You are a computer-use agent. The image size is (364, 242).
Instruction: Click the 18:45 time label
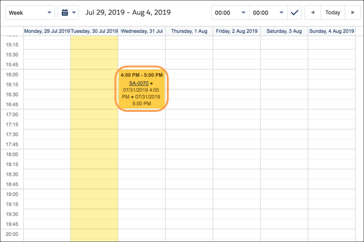tap(12, 184)
